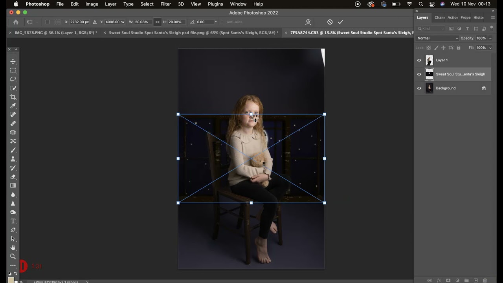Toggle lock transparent pixels

tap(428, 48)
